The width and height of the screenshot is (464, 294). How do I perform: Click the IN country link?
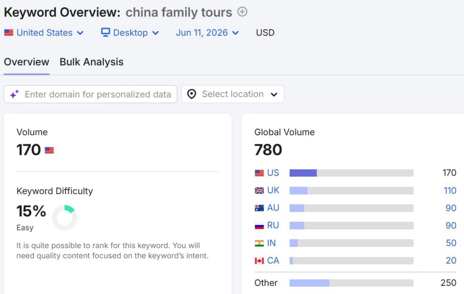pos(271,243)
